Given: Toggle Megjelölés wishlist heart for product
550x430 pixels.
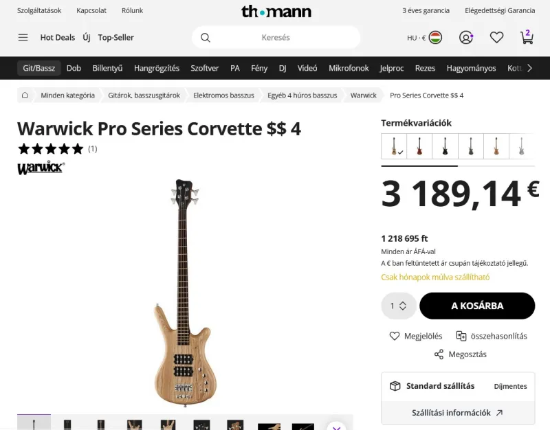Looking at the screenshot, I should coord(395,336).
